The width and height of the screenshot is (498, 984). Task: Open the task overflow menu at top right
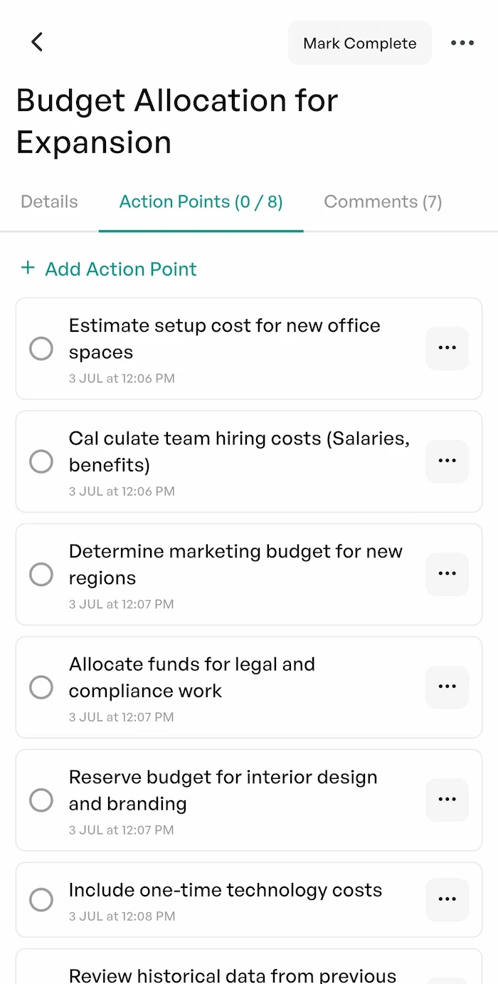coord(462,43)
